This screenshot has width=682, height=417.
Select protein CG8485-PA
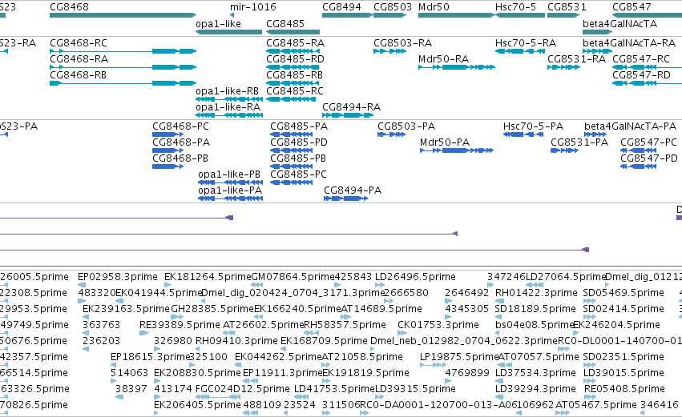tap(299, 126)
